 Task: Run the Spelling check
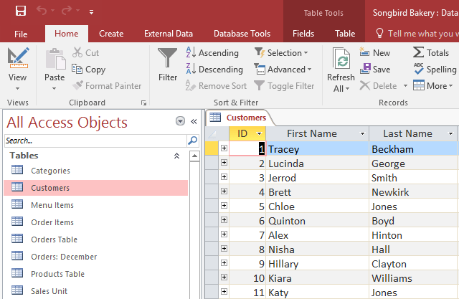(435, 70)
